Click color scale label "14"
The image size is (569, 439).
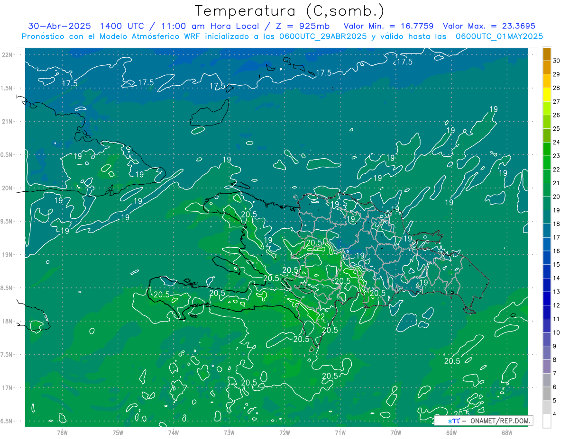click(557, 278)
